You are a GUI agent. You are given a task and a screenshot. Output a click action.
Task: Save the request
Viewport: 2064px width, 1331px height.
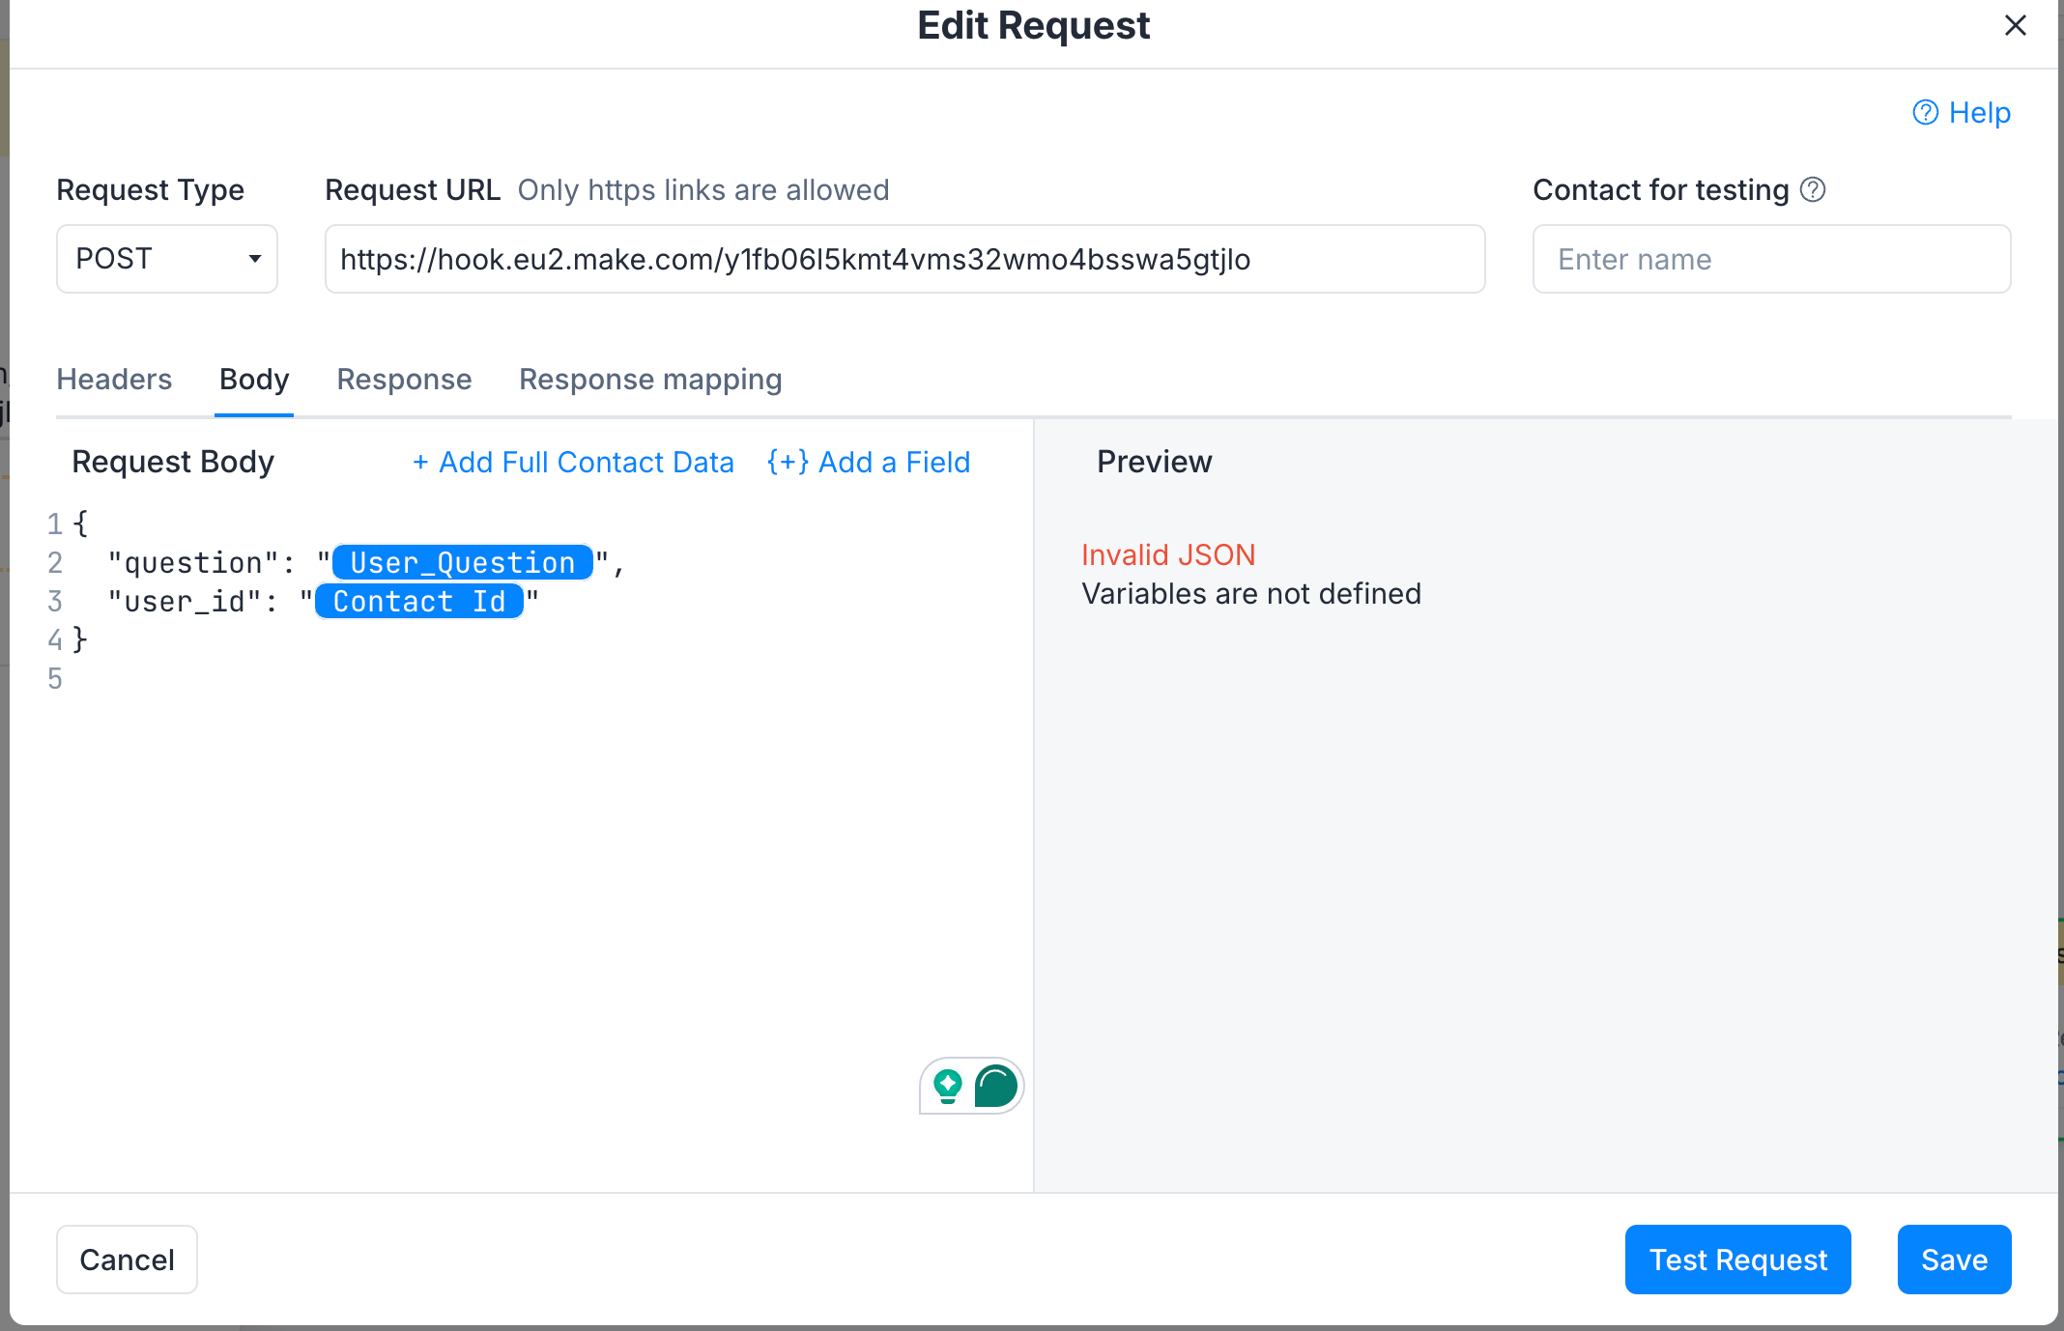[1954, 1260]
